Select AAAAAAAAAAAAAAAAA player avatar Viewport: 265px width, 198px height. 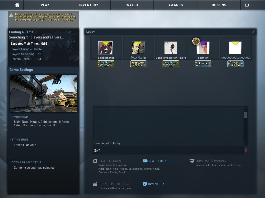(236, 48)
